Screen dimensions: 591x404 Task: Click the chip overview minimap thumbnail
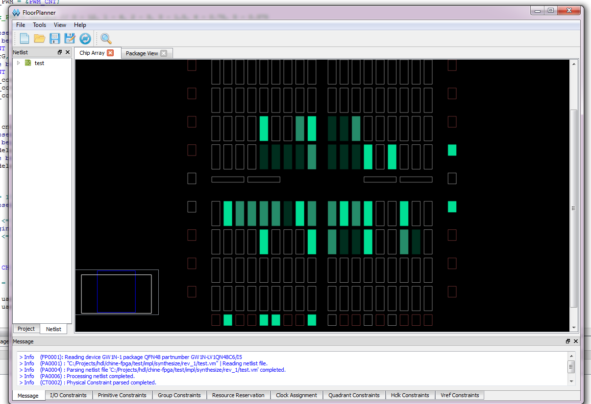117,292
